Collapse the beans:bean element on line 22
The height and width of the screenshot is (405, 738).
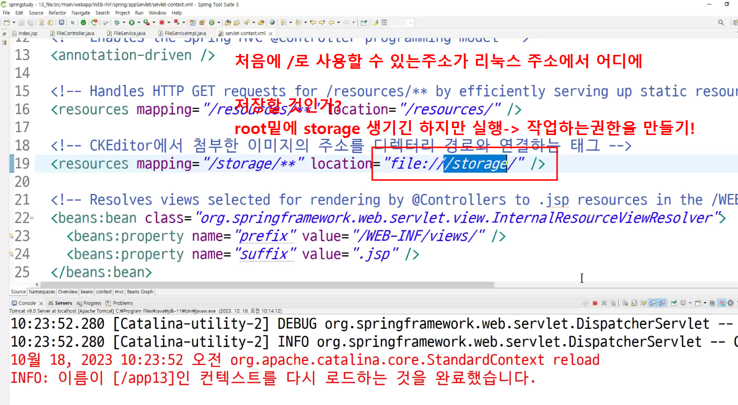pos(32,218)
